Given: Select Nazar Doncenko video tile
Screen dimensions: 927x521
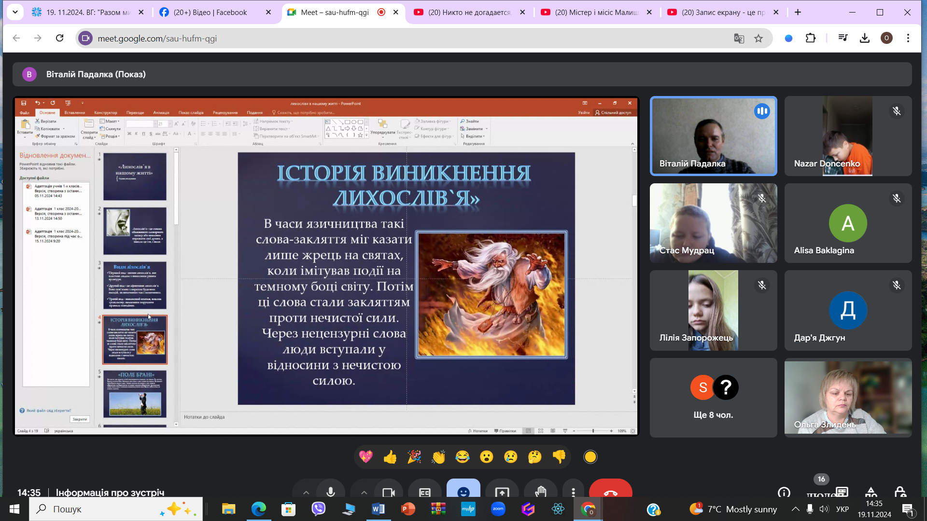Looking at the screenshot, I should (x=848, y=136).
